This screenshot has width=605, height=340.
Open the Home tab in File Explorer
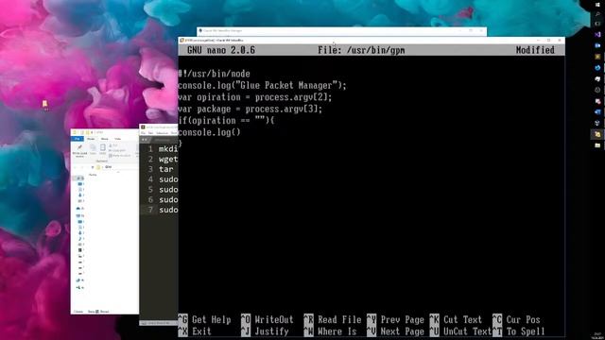coord(91,139)
